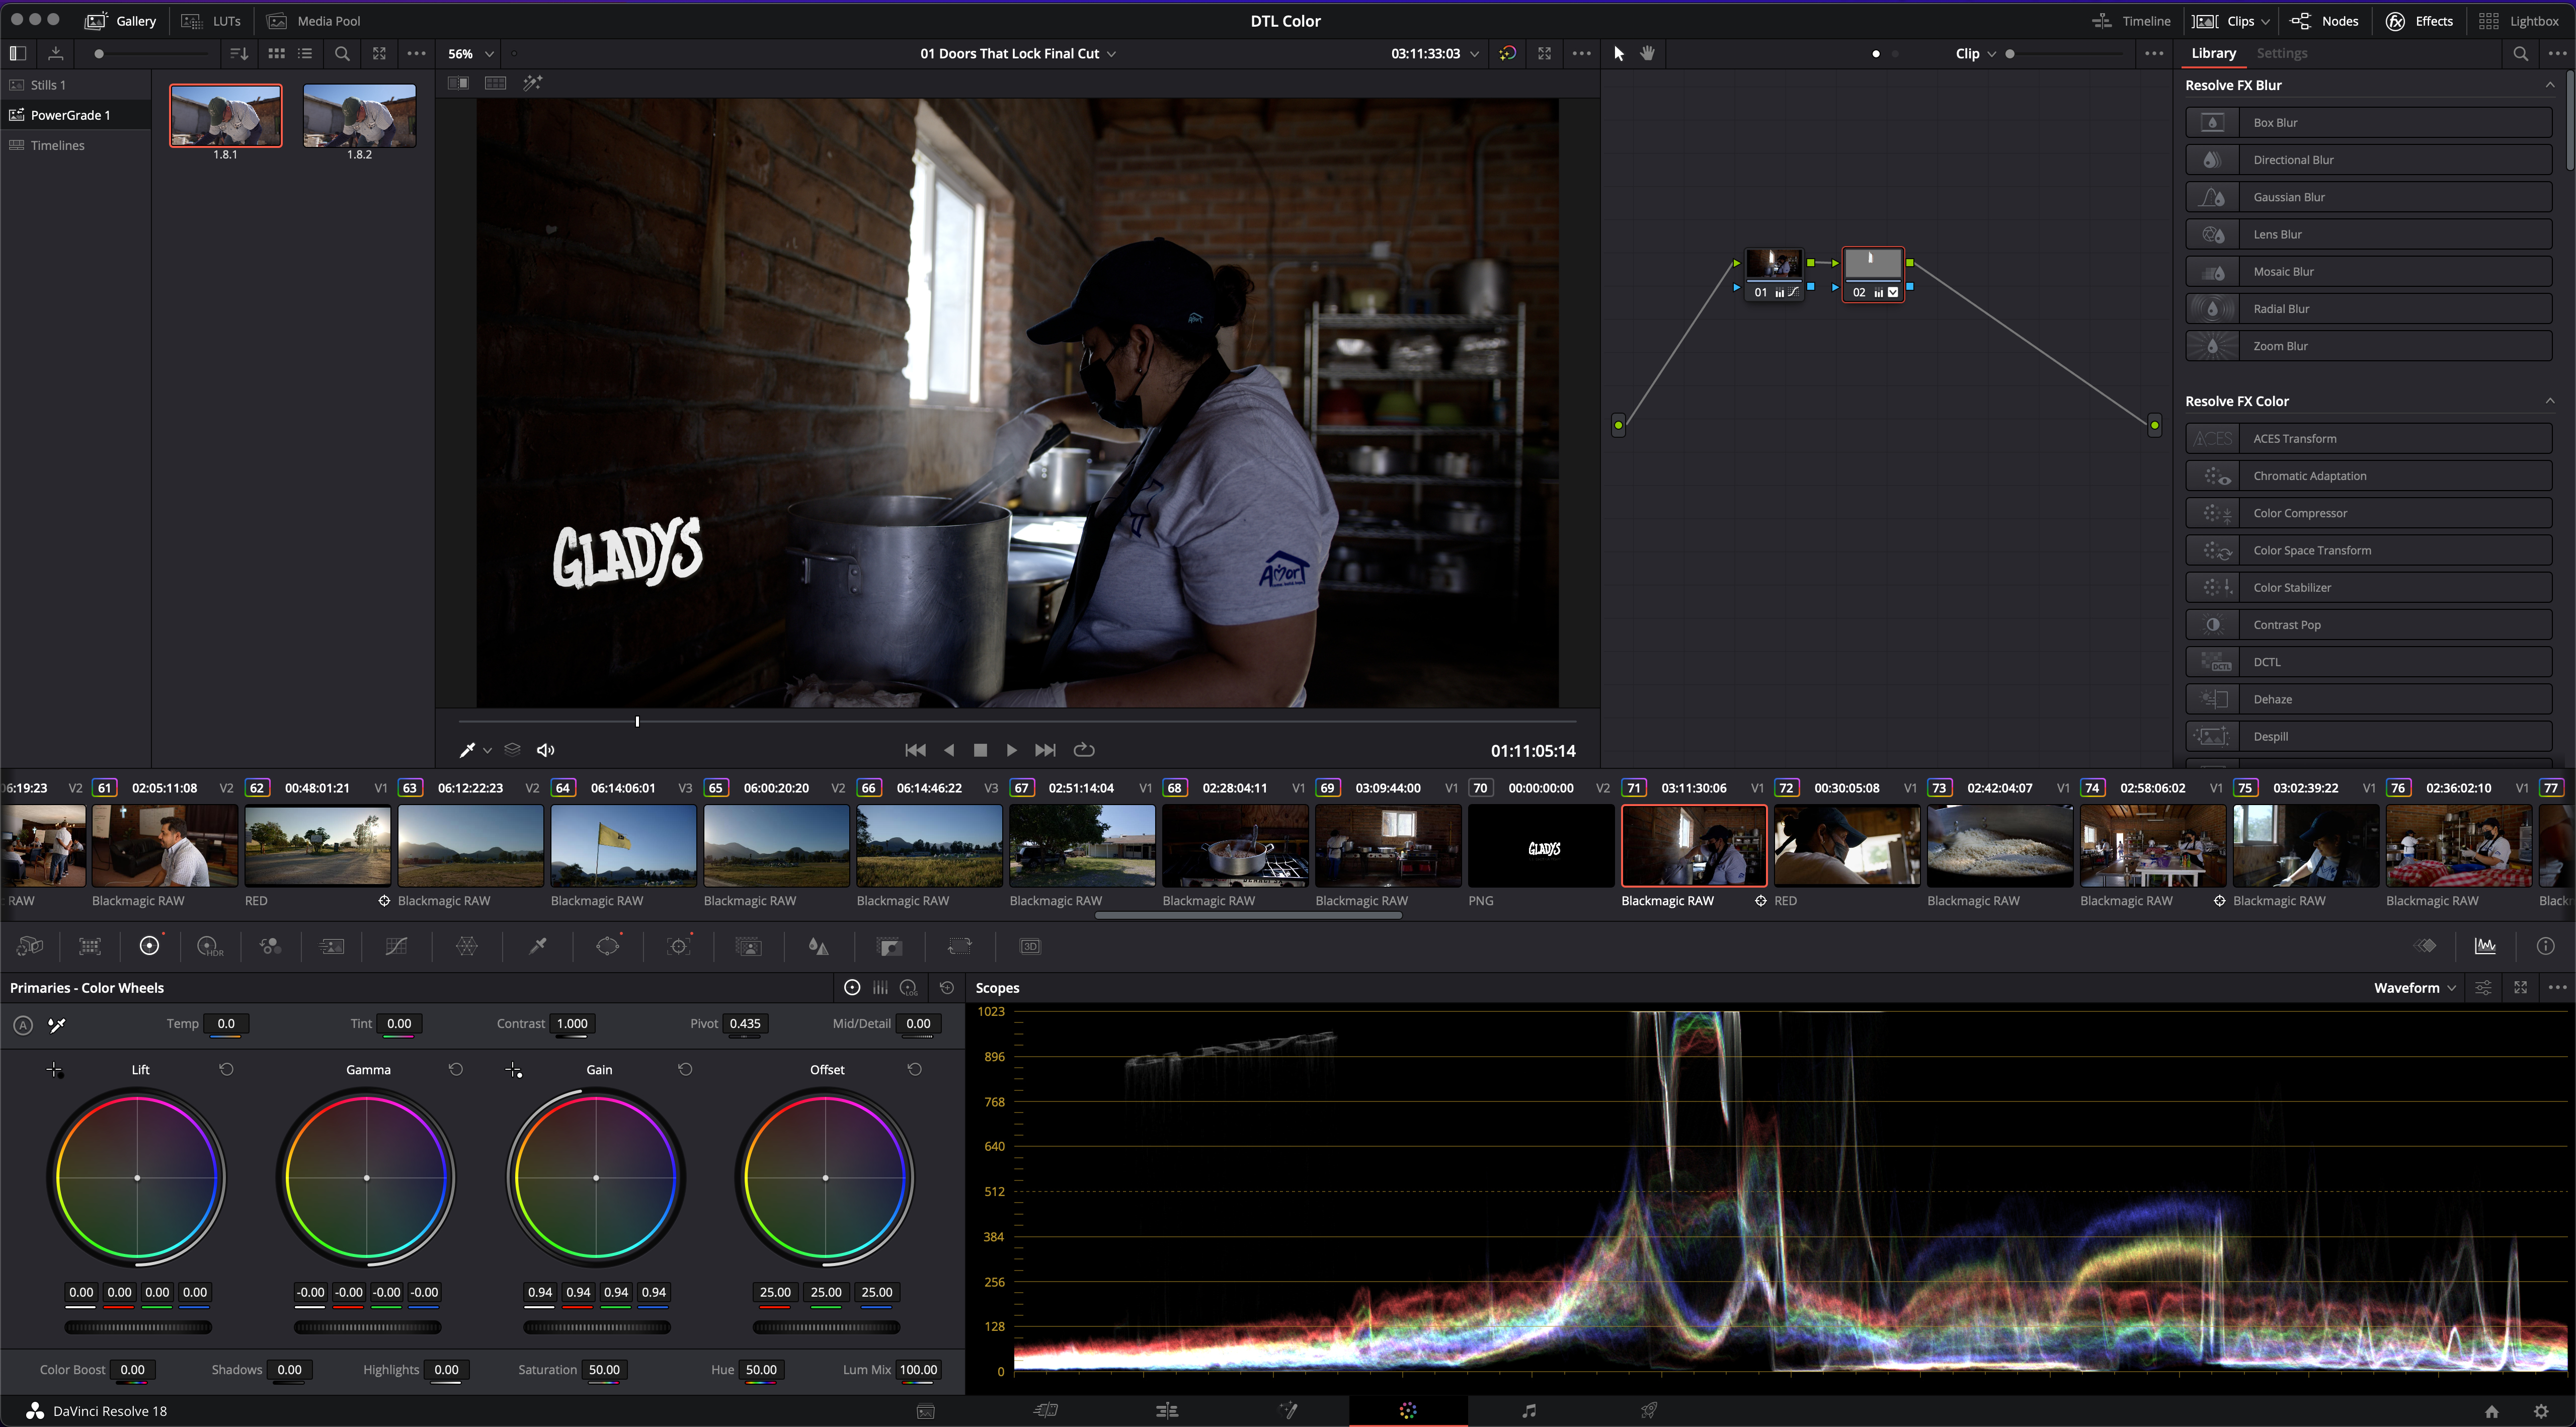Image resolution: width=2576 pixels, height=1427 pixels.
Task: Collapse the Resolve FX Blur section
Action: [2550, 85]
